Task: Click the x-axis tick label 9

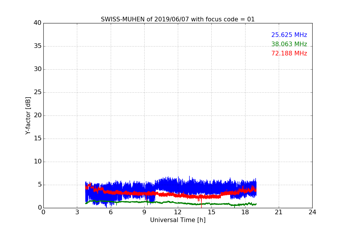Action: pos(144,212)
